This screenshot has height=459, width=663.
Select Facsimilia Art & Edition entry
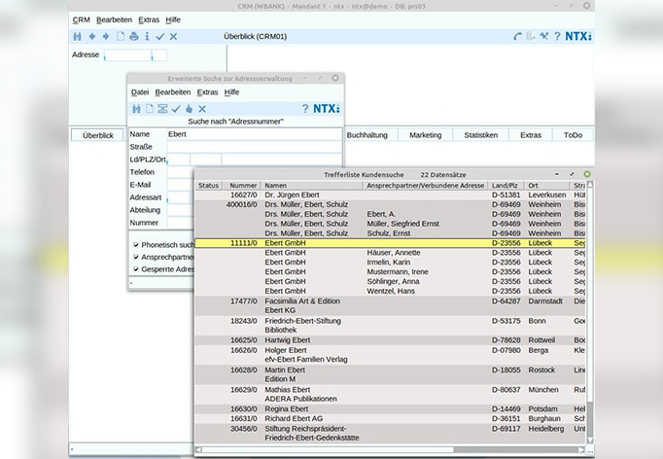coord(390,305)
